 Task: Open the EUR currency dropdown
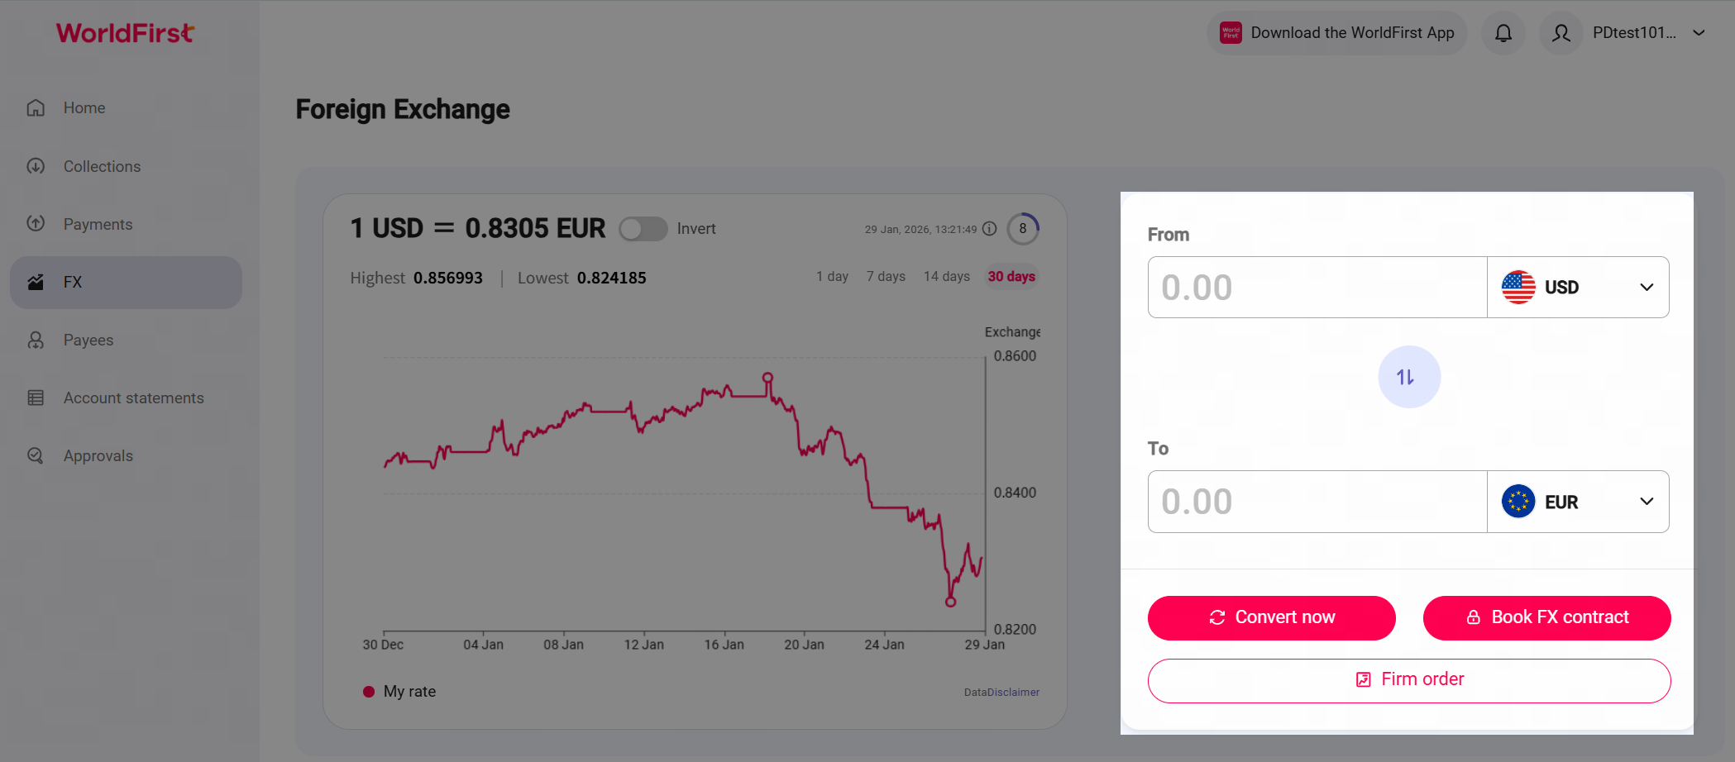[1577, 502]
